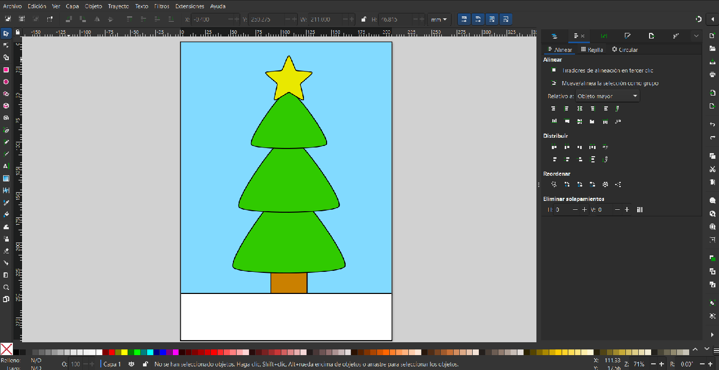The height and width of the screenshot is (370, 719).
Task: Select the Zoom tool in toolbox
Action: 6,287
